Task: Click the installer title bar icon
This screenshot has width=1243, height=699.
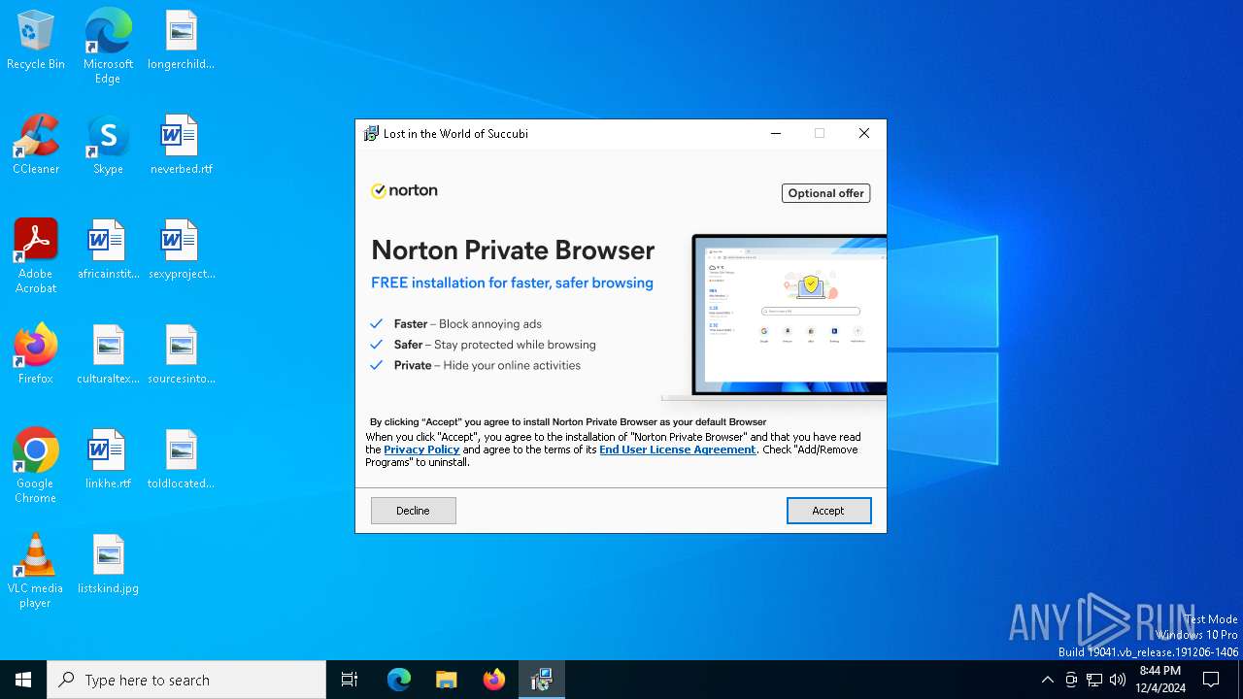Action: (x=371, y=134)
